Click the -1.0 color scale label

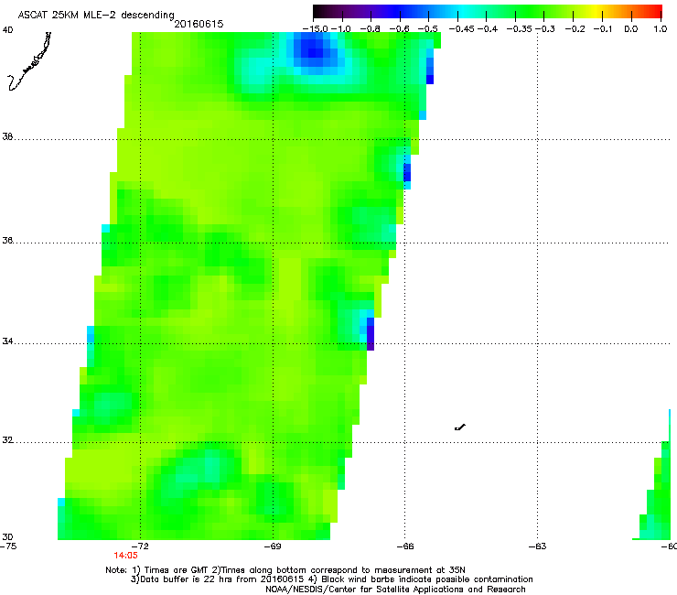click(x=340, y=29)
